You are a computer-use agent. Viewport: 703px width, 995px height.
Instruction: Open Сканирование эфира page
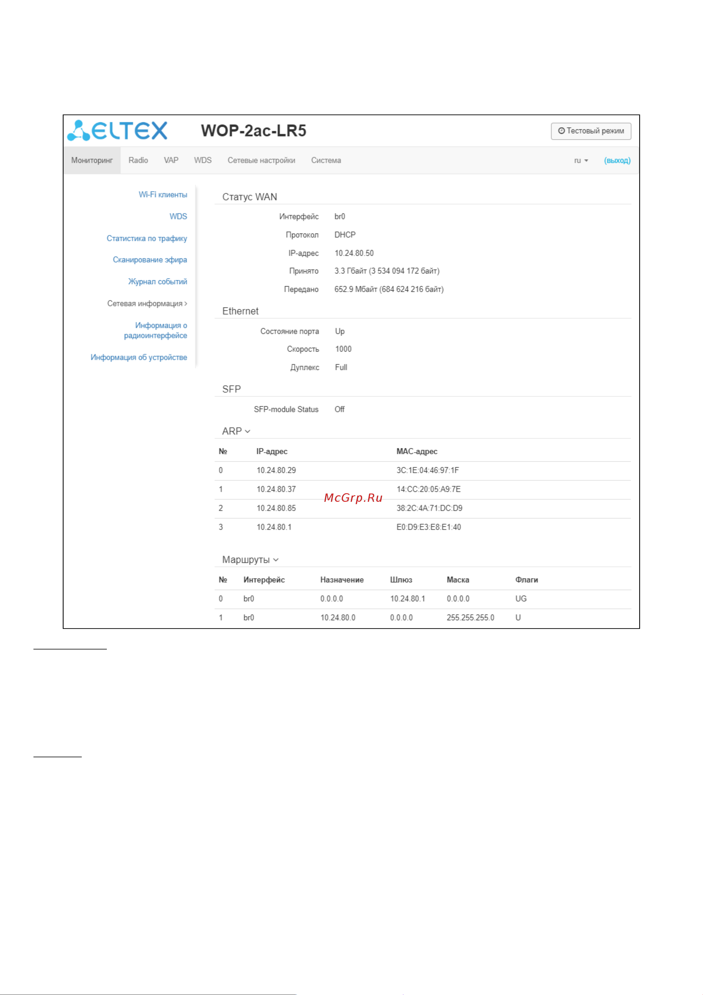coord(150,260)
